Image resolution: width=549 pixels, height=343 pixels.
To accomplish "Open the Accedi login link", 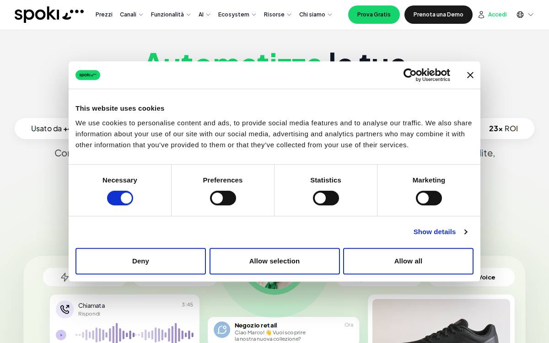I will click(x=497, y=15).
